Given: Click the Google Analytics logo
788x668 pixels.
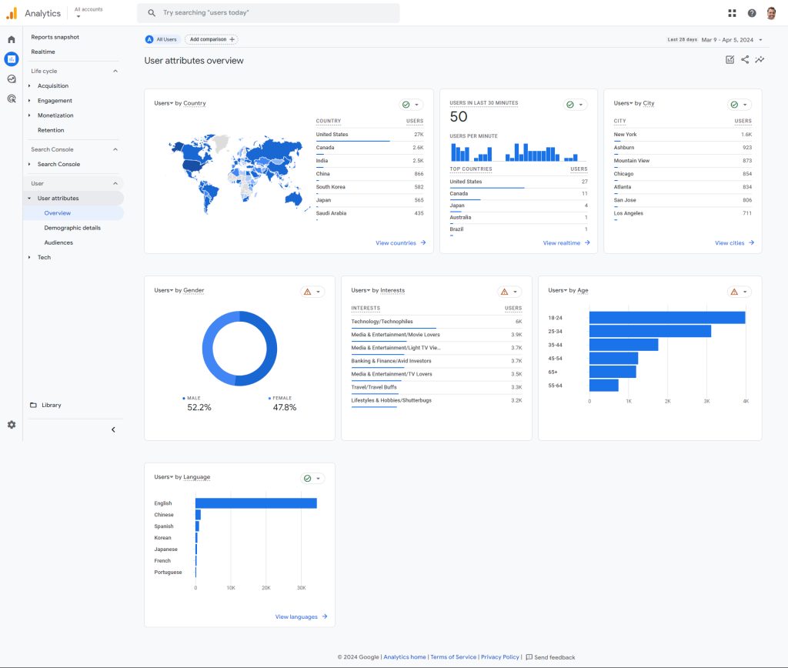Looking at the screenshot, I should pyautogui.click(x=12, y=13).
